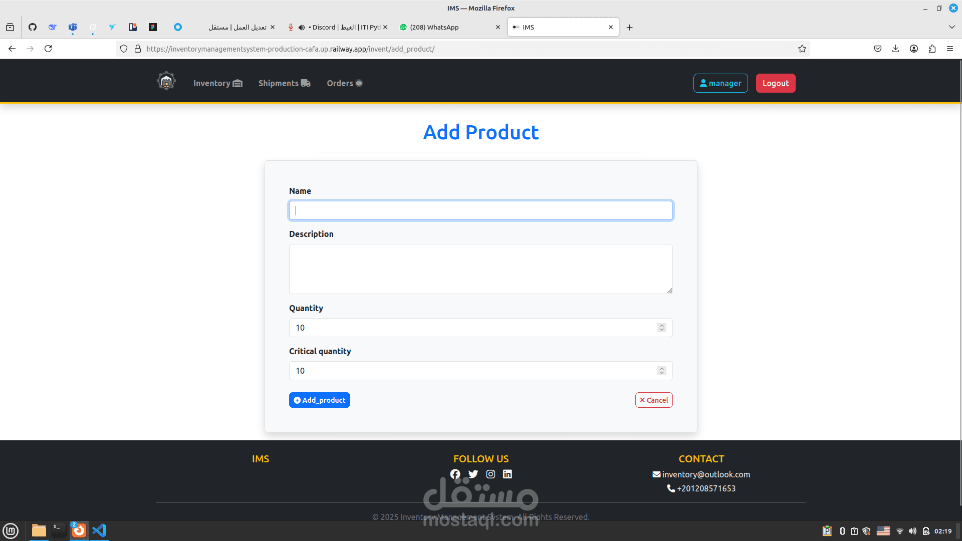Reload the current page
Screen dimensions: 962x541
[x=48, y=49]
